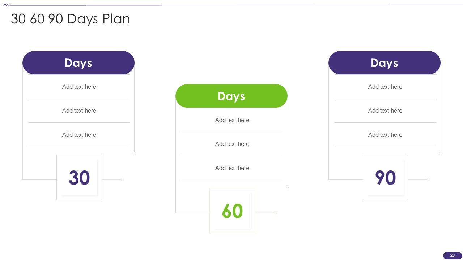Image resolution: width=463 pixels, height=260 pixels.
Task: Click first 'Add text here' in 60-day column
Action: coord(232,120)
